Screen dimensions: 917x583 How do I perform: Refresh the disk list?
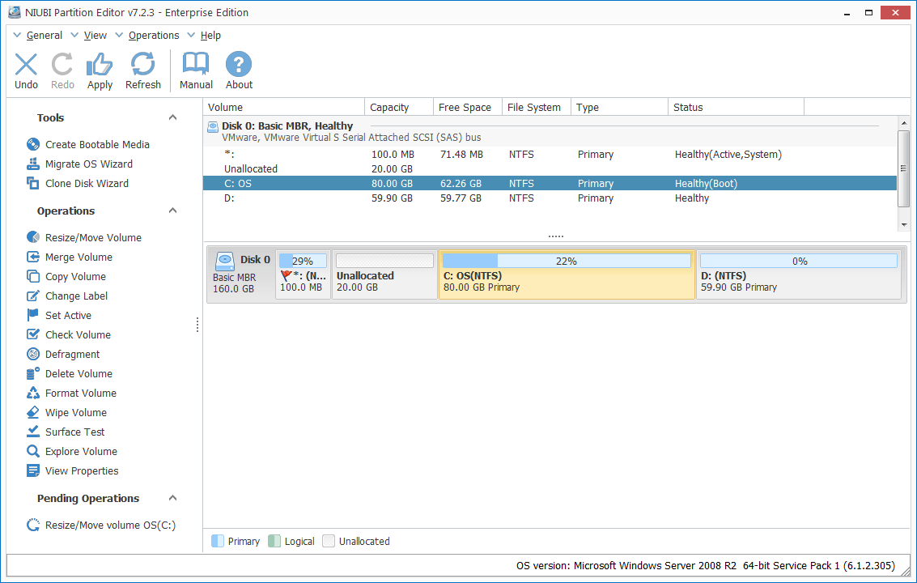point(142,65)
